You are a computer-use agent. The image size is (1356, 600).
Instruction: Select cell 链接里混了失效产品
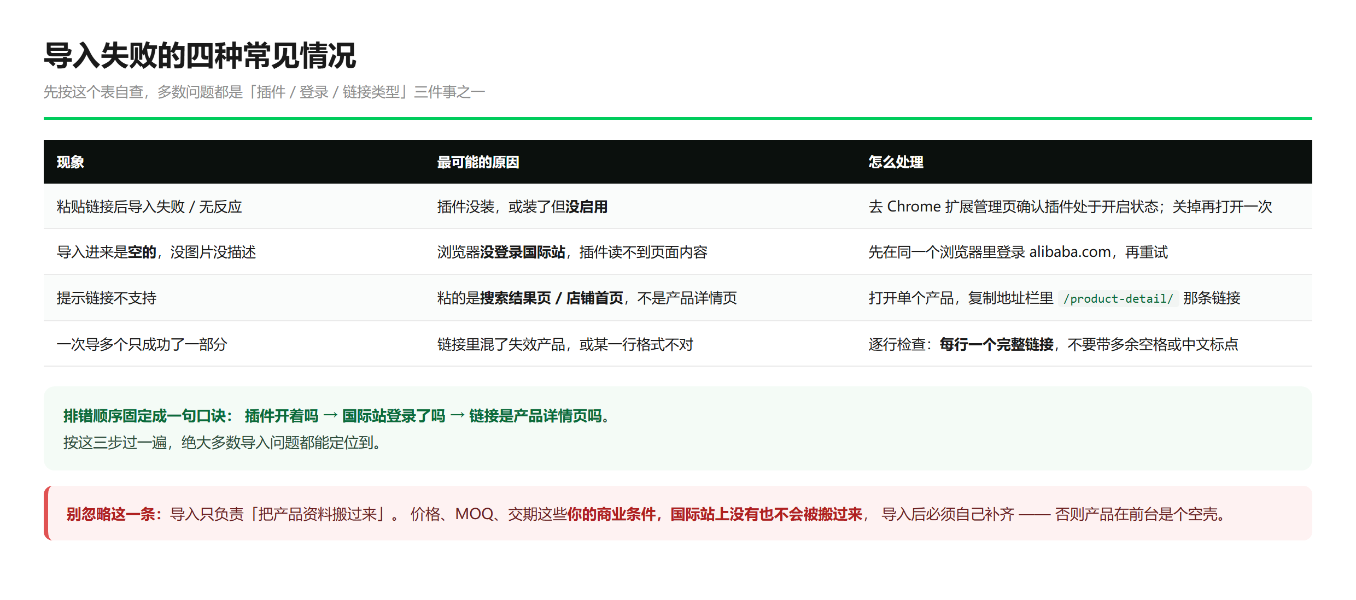640,344
